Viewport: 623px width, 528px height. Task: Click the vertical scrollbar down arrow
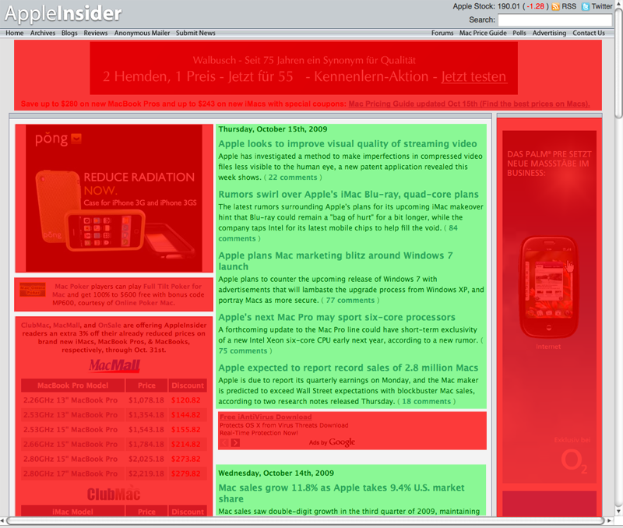618,512
